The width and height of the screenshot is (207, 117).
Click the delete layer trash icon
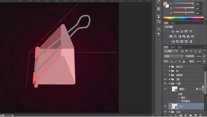coord(201,115)
